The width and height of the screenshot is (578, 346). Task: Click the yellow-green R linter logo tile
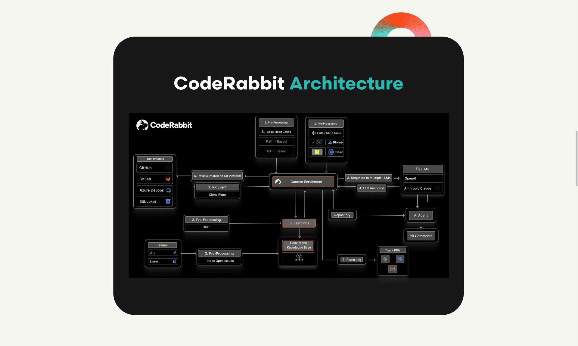coord(317,152)
